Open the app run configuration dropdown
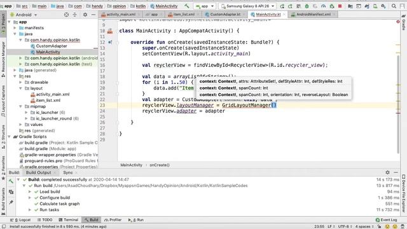The height and width of the screenshot is (229, 407). click(x=205, y=6)
